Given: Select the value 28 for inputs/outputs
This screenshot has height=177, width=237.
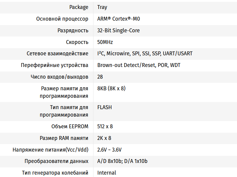Looking at the screenshot, I should (x=100, y=77).
